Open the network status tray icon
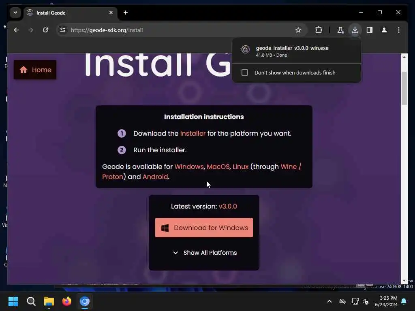This screenshot has width=415, height=311. 355,301
